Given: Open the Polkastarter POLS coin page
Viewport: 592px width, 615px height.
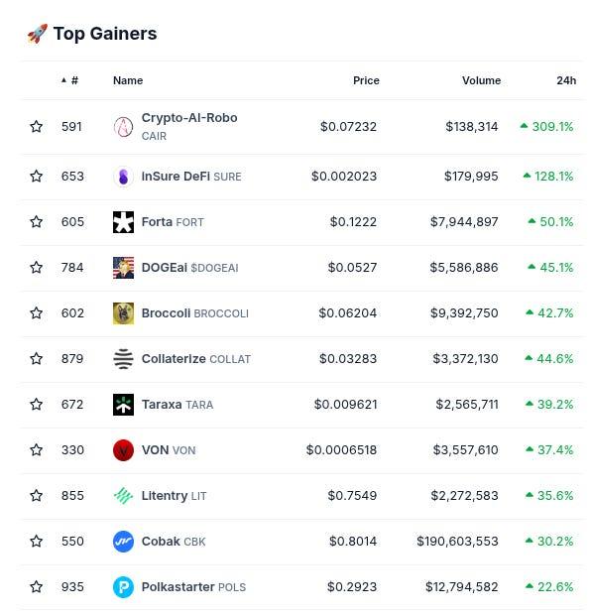Looking at the screenshot, I should pyautogui.click(x=193, y=587).
